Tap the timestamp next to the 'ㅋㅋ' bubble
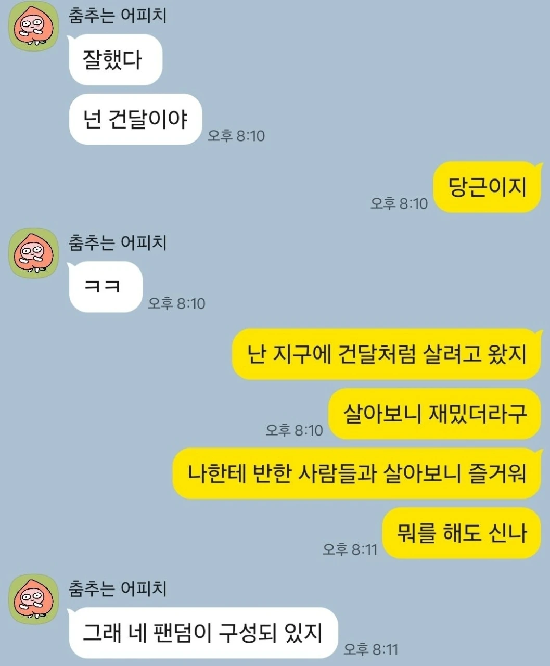Image resolution: width=550 pixels, height=666 pixels. [x=176, y=303]
